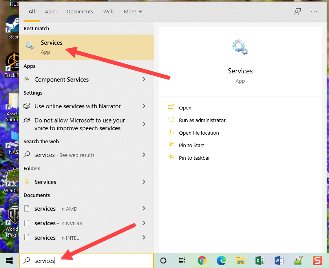Launch Word from the taskbar
Viewport: 329px width, 268px height.
279,261
